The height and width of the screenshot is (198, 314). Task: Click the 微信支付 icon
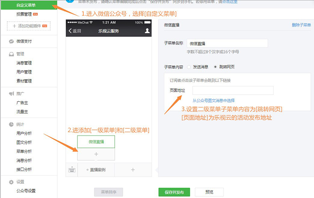pos(11,41)
